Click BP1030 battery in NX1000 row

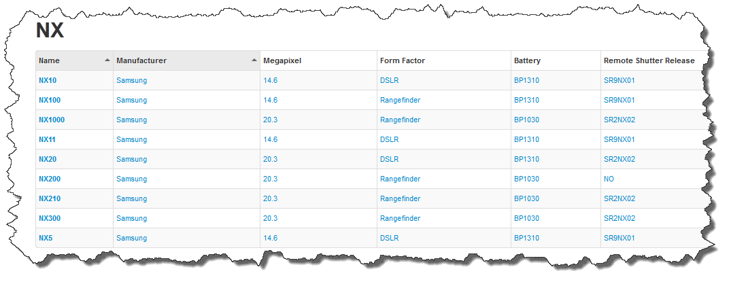tap(526, 120)
